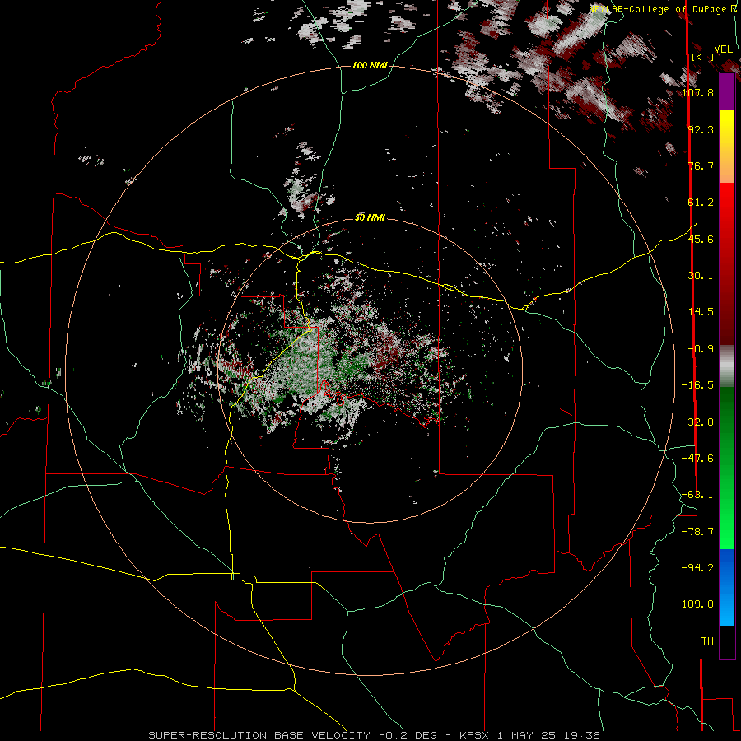Click the gray near-zero segment of the color bar
The width and height of the screenshot is (741, 741).
727,366
